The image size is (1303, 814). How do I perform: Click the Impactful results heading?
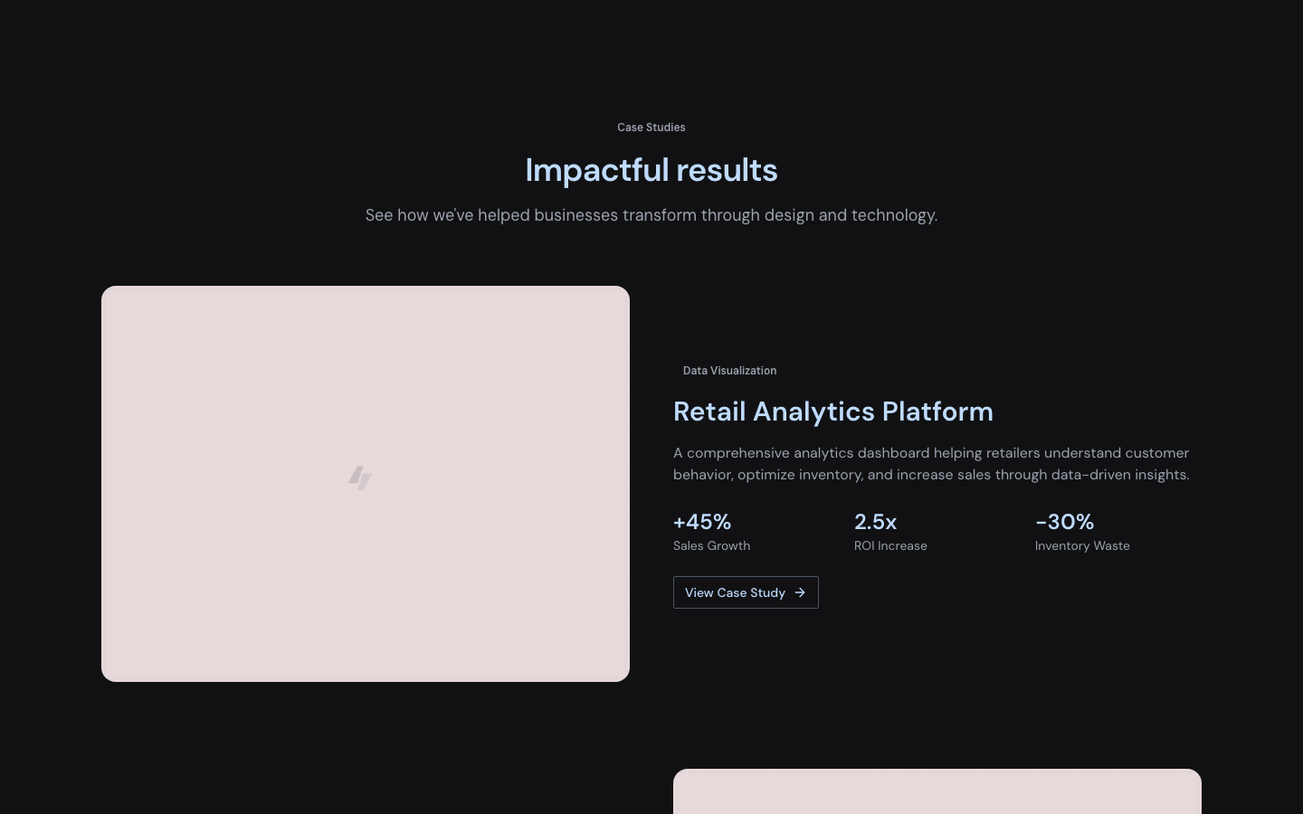[x=651, y=170]
